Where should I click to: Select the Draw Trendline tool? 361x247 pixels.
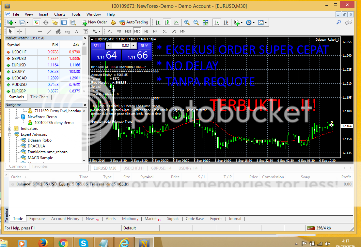[x=49, y=32]
